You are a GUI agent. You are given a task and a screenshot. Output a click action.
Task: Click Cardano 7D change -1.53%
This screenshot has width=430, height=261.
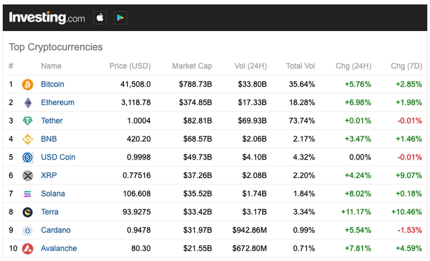pyautogui.click(x=410, y=230)
